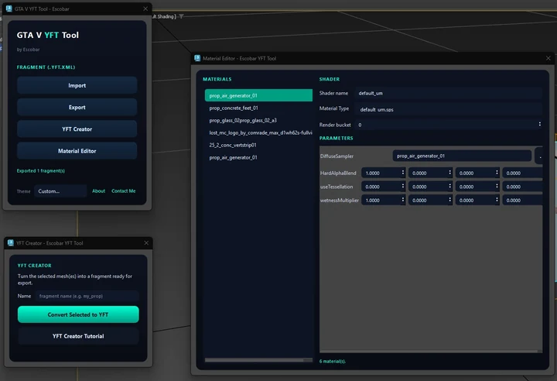
Task: Click the DiffuseSampler browse button
Action: coord(539,156)
